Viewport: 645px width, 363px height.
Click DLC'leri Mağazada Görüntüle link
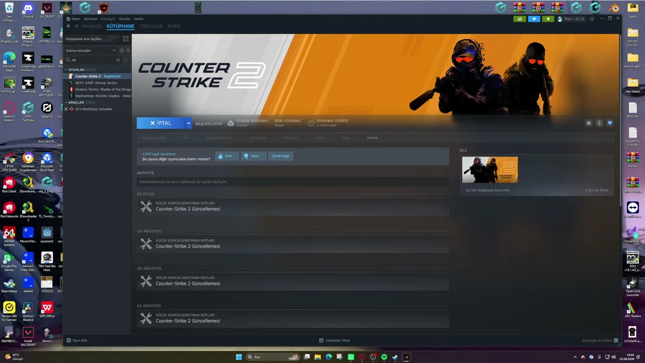pos(487,190)
